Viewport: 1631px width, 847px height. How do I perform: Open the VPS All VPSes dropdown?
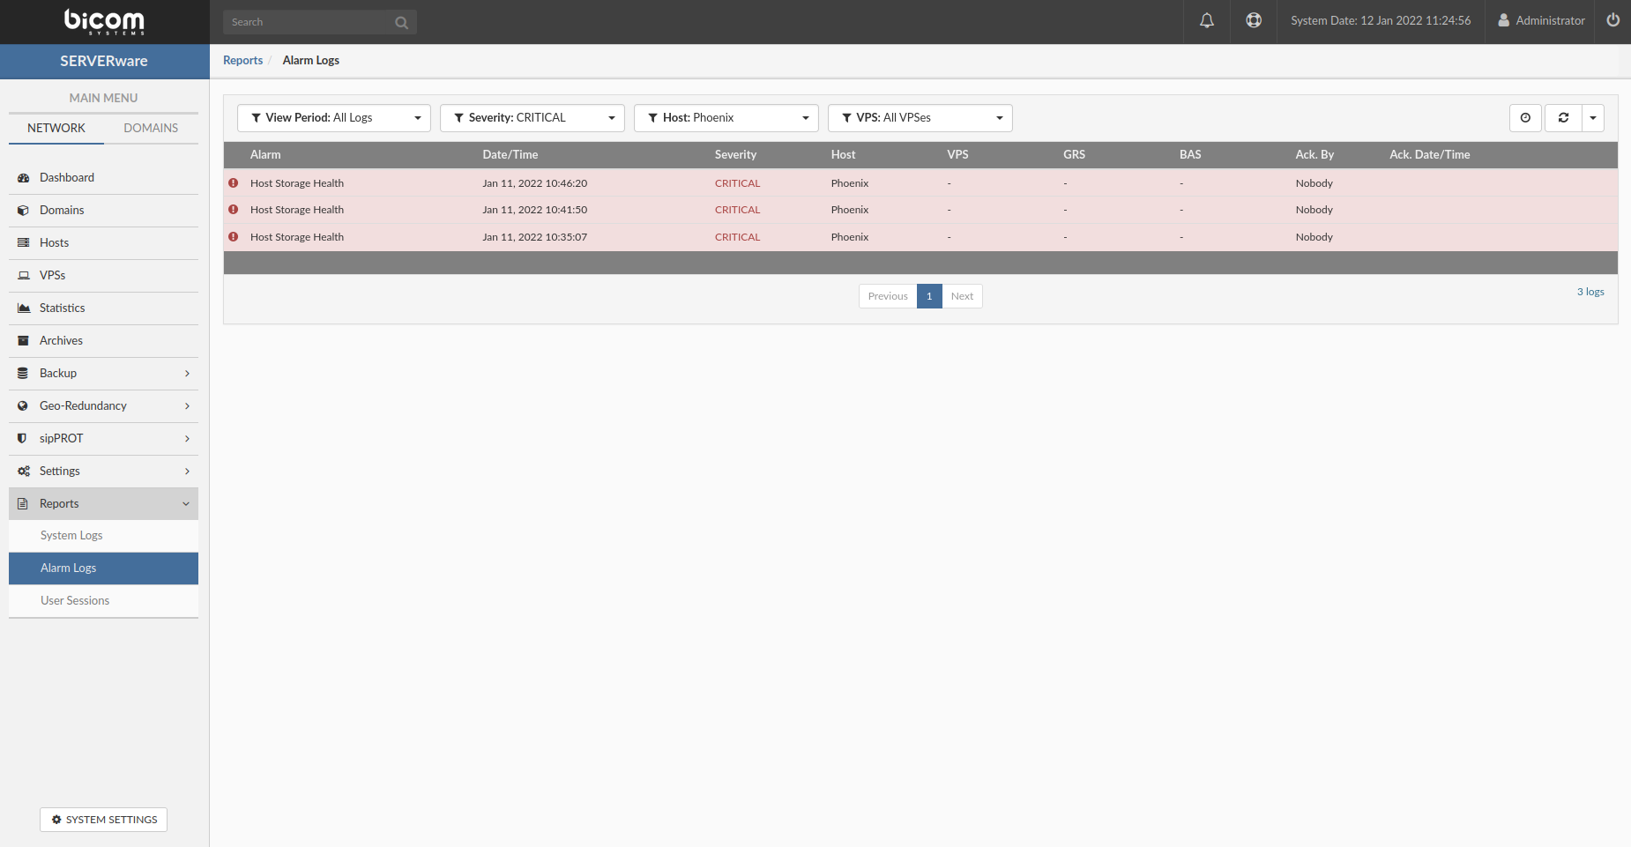(x=920, y=118)
